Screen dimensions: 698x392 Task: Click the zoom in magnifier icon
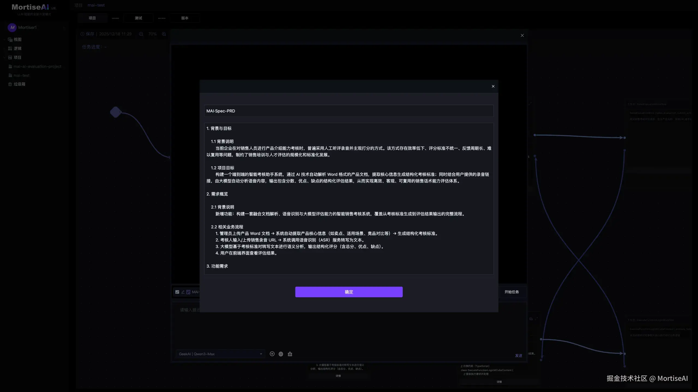click(x=164, y=34)
